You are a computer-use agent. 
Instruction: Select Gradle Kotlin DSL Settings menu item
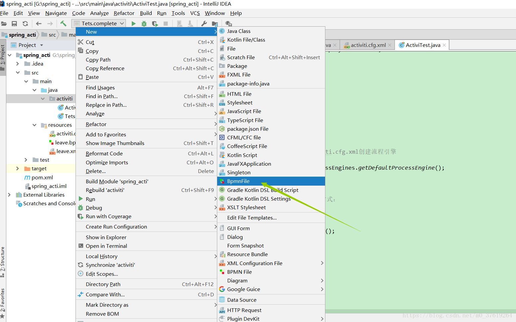click(271, 199)
